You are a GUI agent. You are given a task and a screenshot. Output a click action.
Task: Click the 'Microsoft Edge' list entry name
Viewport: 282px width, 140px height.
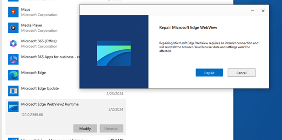coord(33,73)
